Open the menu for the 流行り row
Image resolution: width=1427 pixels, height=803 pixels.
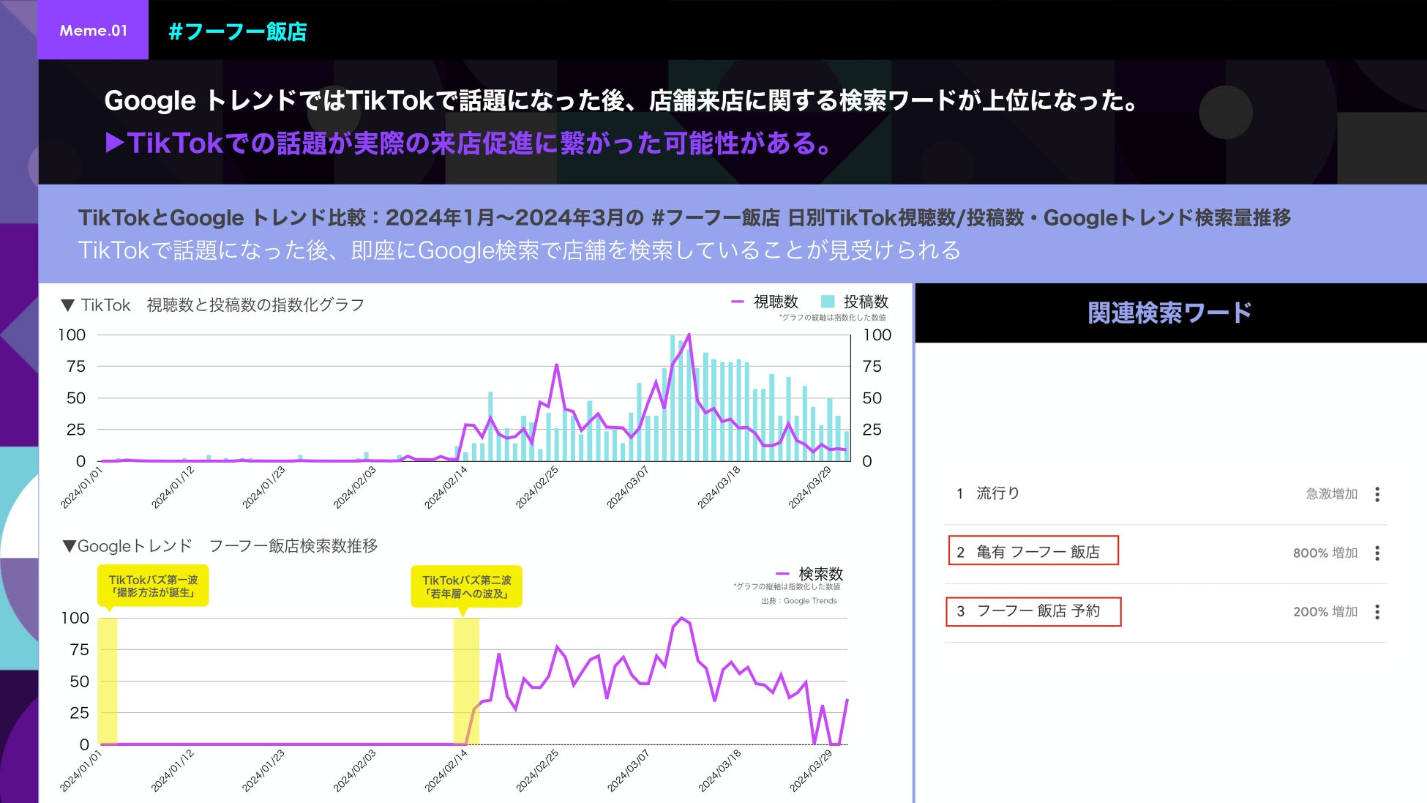tap(1377, 494)
